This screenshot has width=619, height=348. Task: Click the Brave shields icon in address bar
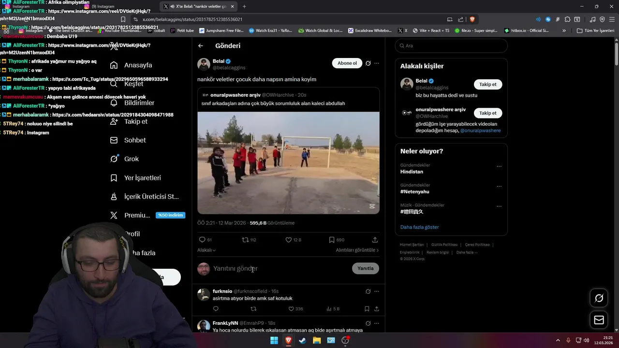472,19
